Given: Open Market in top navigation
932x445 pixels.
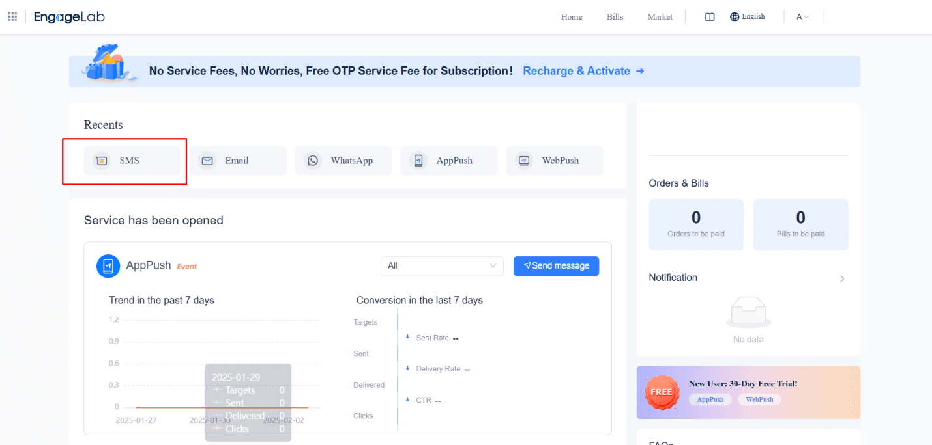Looking at the screenshot, I should click(x=660, y=17).
